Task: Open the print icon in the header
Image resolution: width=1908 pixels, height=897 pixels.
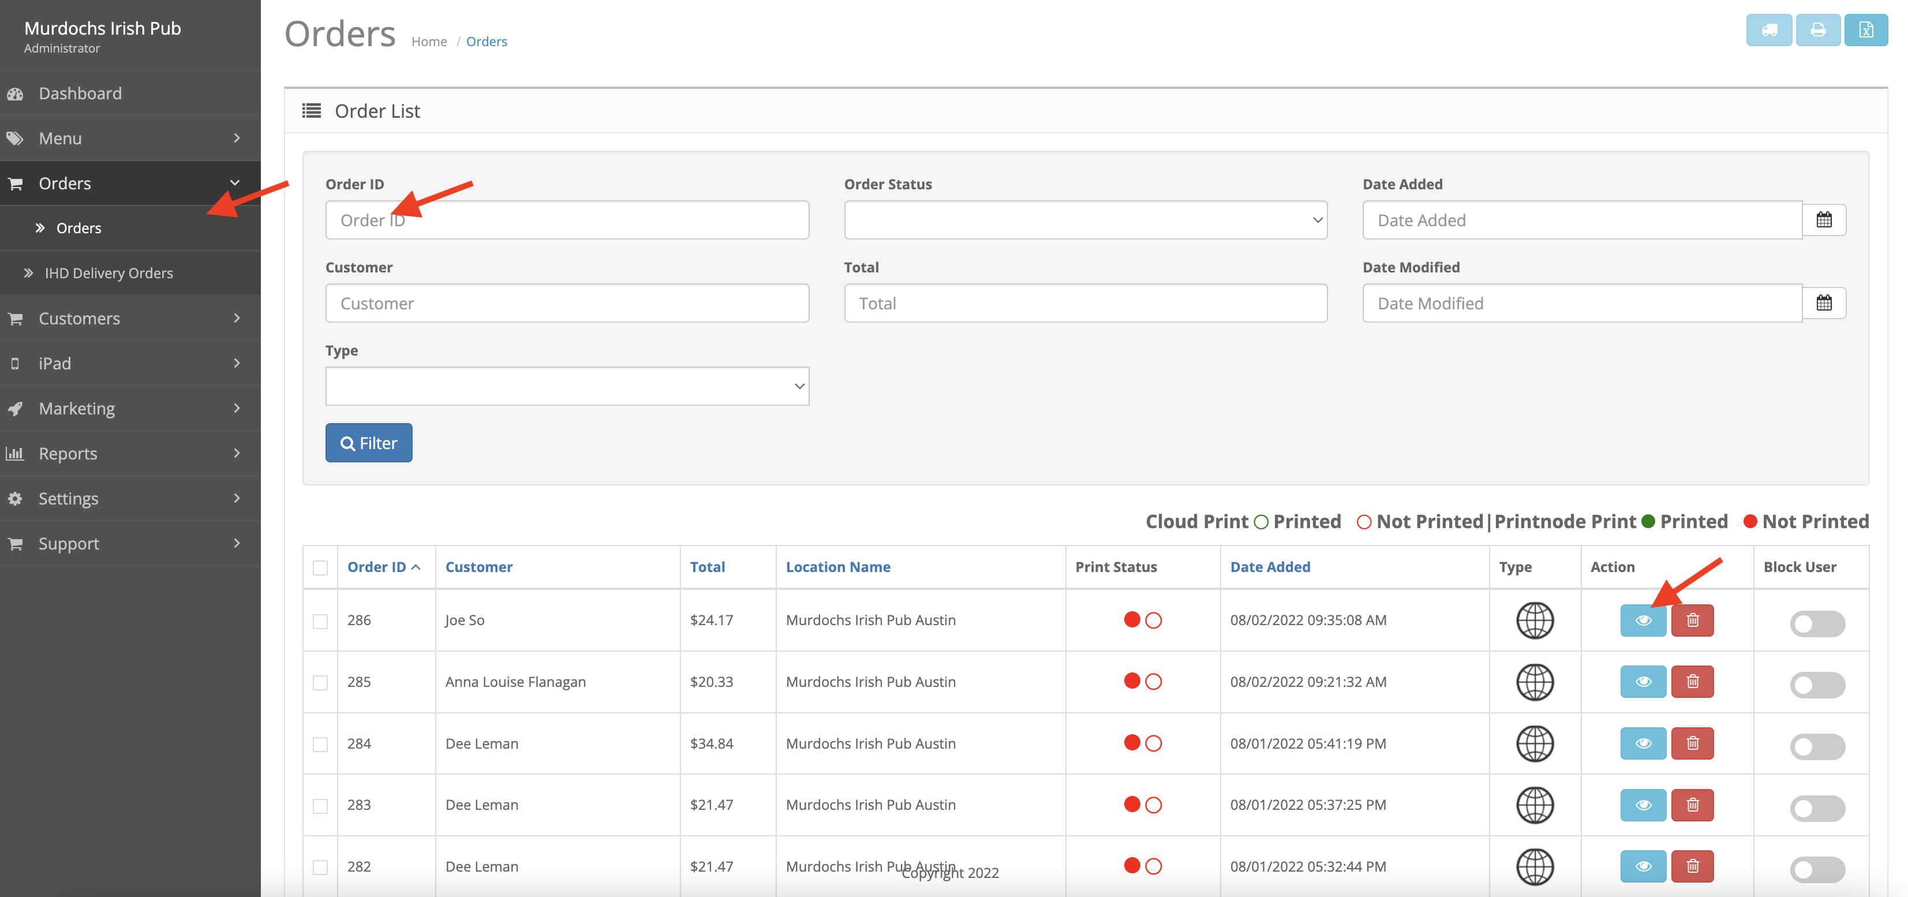Action: pos(1819,29)
